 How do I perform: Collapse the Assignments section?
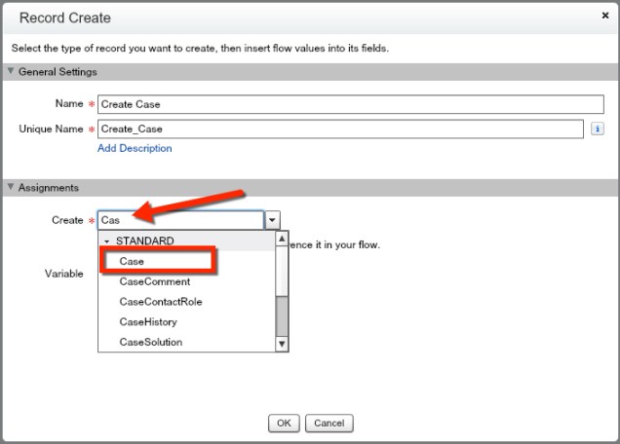click(x=11, y=188)
